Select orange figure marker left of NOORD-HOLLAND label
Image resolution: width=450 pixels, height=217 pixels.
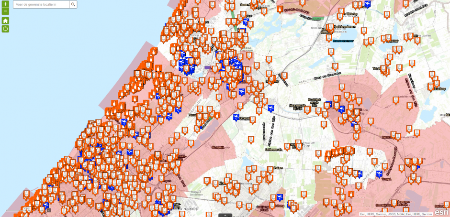[x=280, y=10]
